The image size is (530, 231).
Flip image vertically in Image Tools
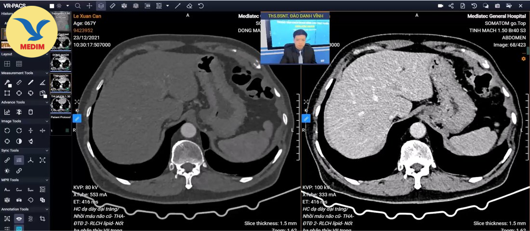[30, 130]
